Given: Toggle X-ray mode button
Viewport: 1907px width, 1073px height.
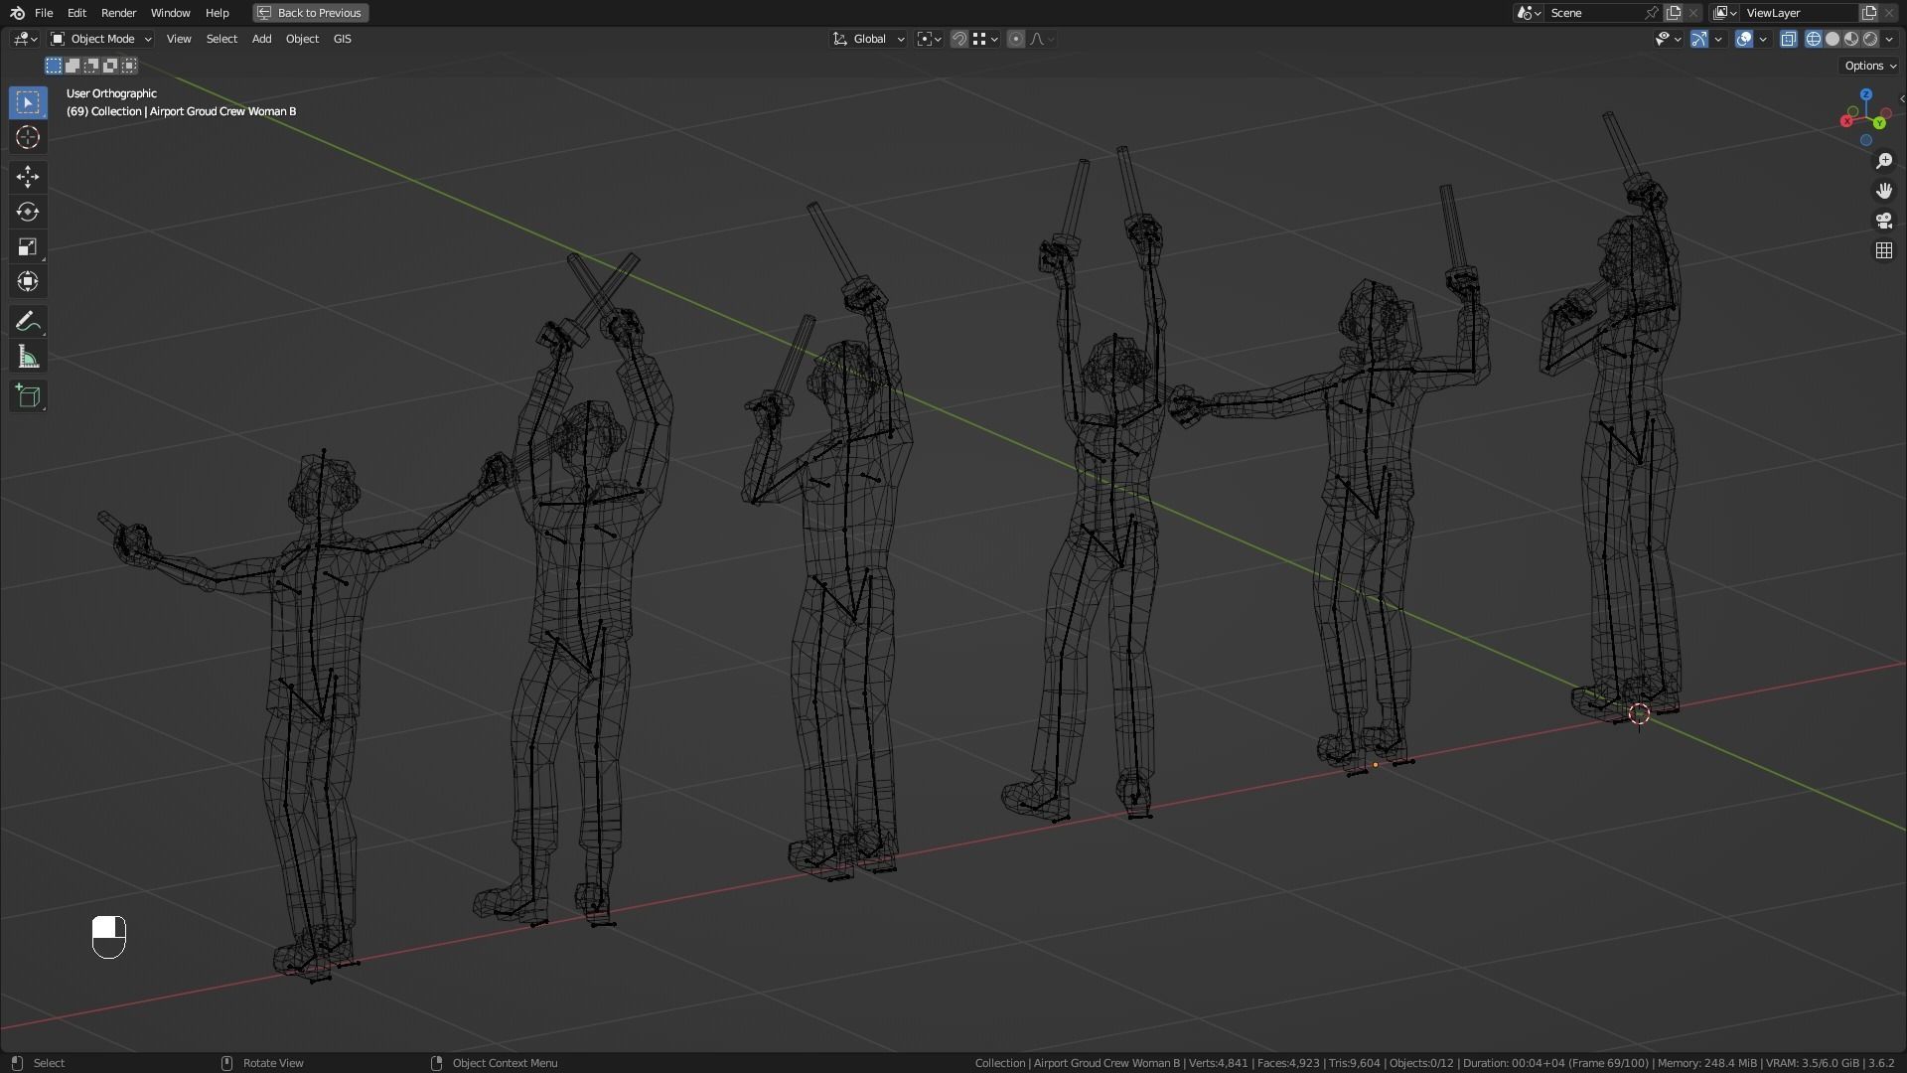Looking at the screenshot, I should coord(1789,39).
